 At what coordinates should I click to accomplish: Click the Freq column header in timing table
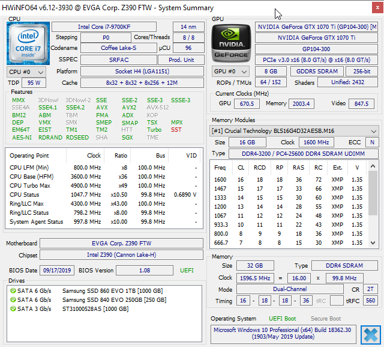(220, 167)
